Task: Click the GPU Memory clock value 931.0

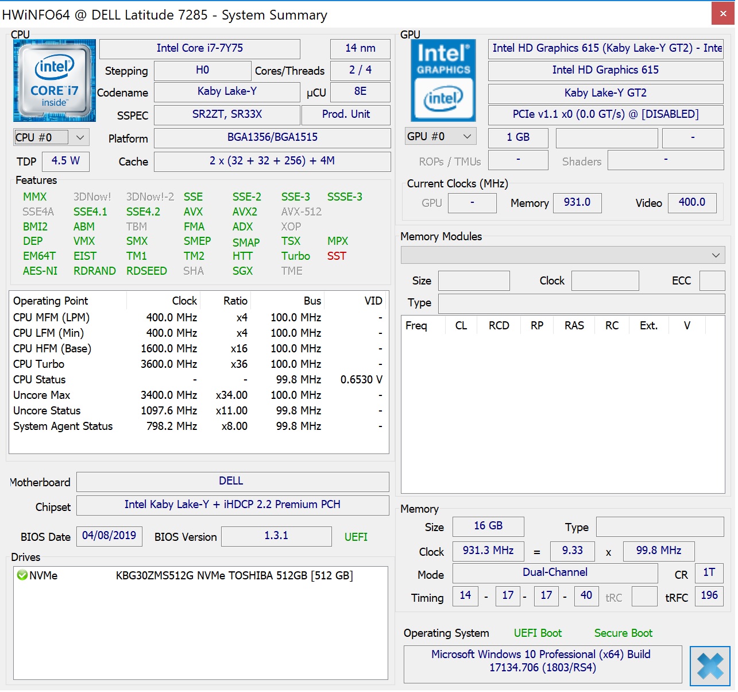Action: tap(577, 202)
